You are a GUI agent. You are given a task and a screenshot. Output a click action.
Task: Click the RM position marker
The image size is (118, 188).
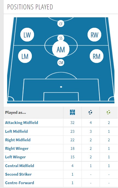(x=97, y=56)
